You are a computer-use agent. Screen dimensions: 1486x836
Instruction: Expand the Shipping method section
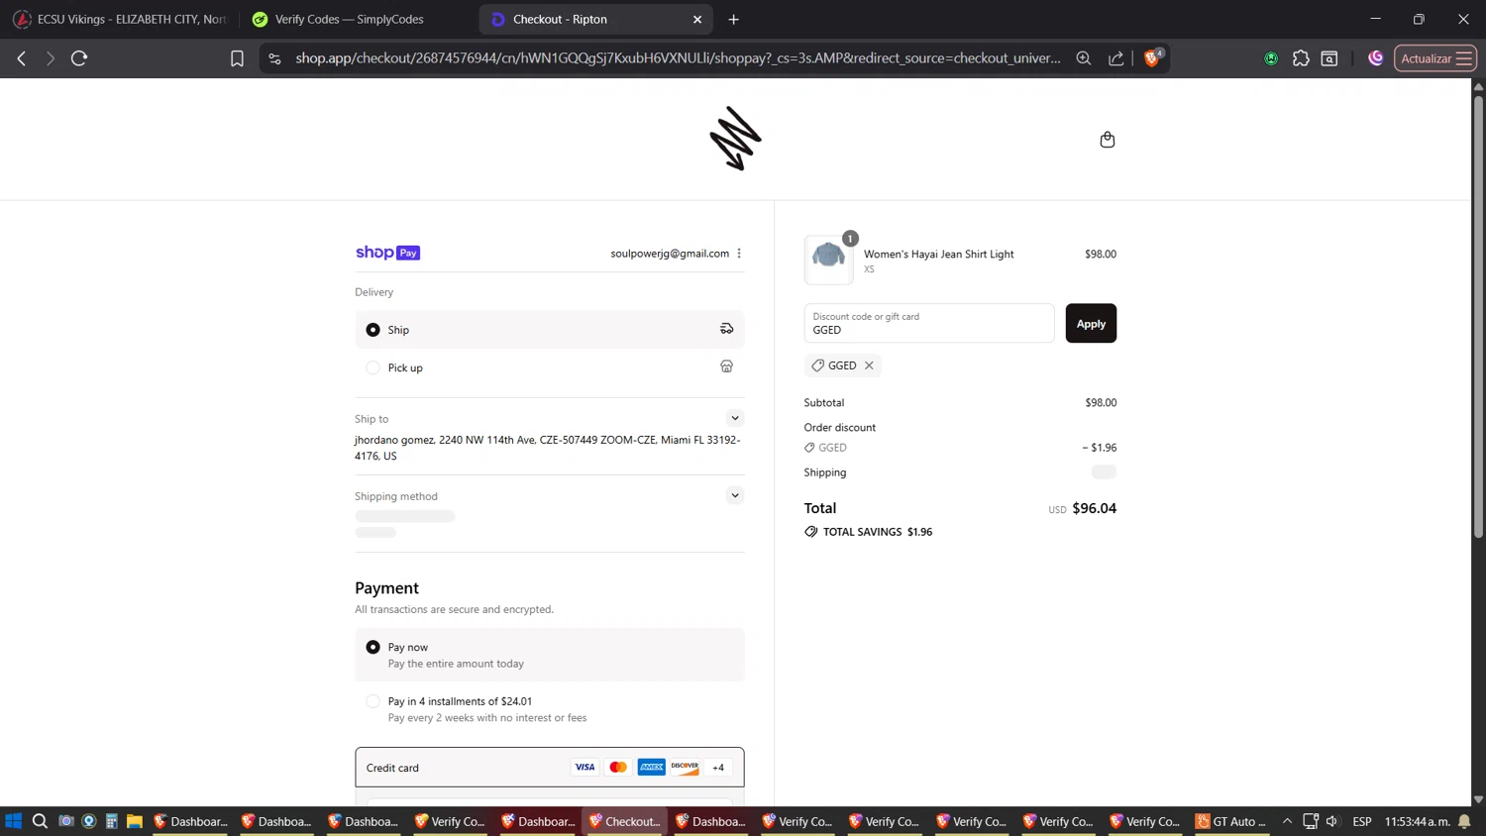pyautogui.click(x=735, y=495)
